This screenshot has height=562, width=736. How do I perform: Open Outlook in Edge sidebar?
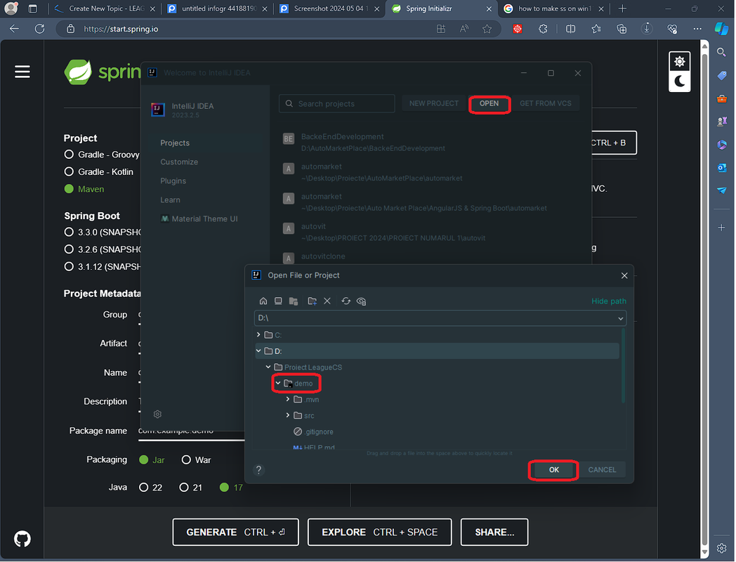pos(721,168)
